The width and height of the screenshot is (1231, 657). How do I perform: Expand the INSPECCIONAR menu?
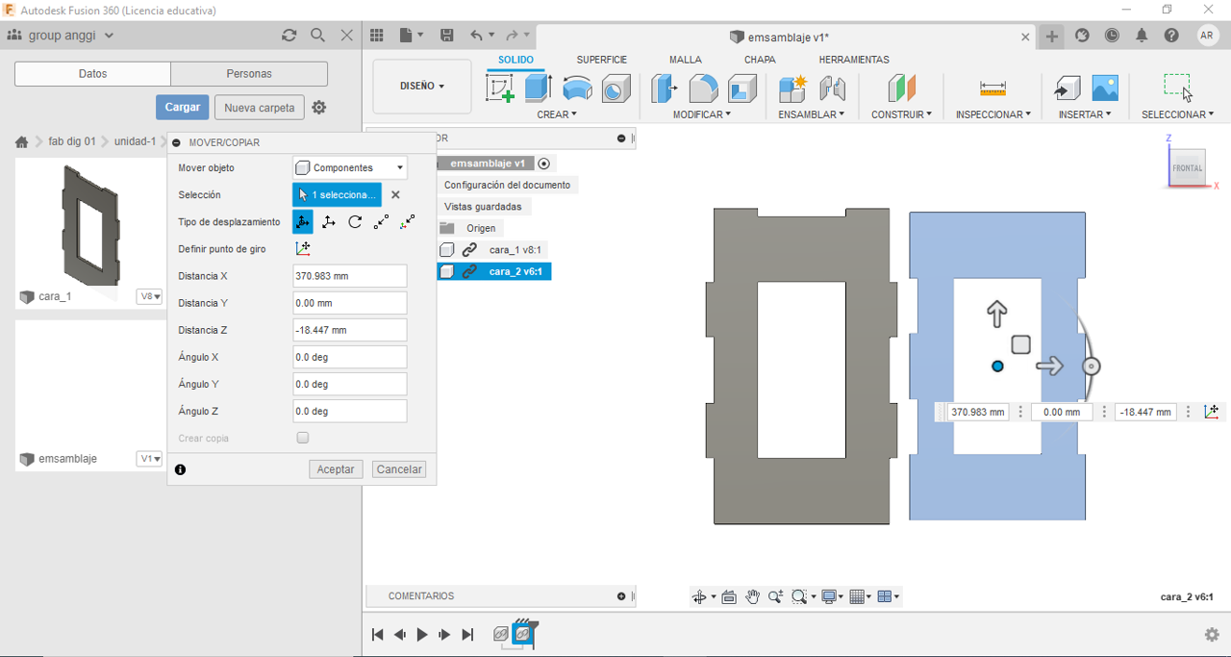[x=992, y=114]
